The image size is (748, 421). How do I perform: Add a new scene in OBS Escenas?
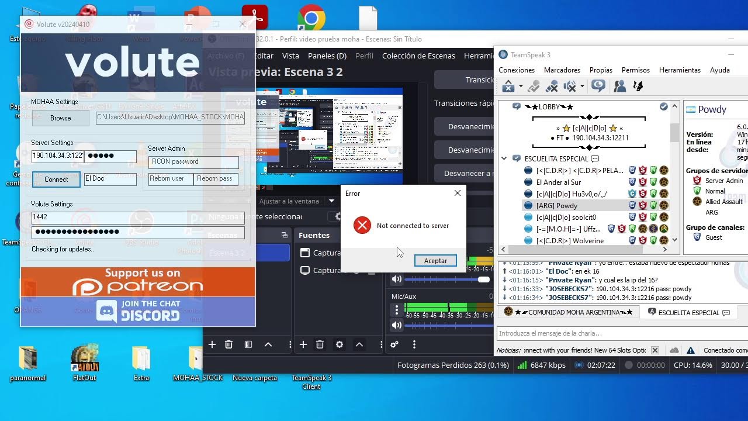(x=212, y=344)
